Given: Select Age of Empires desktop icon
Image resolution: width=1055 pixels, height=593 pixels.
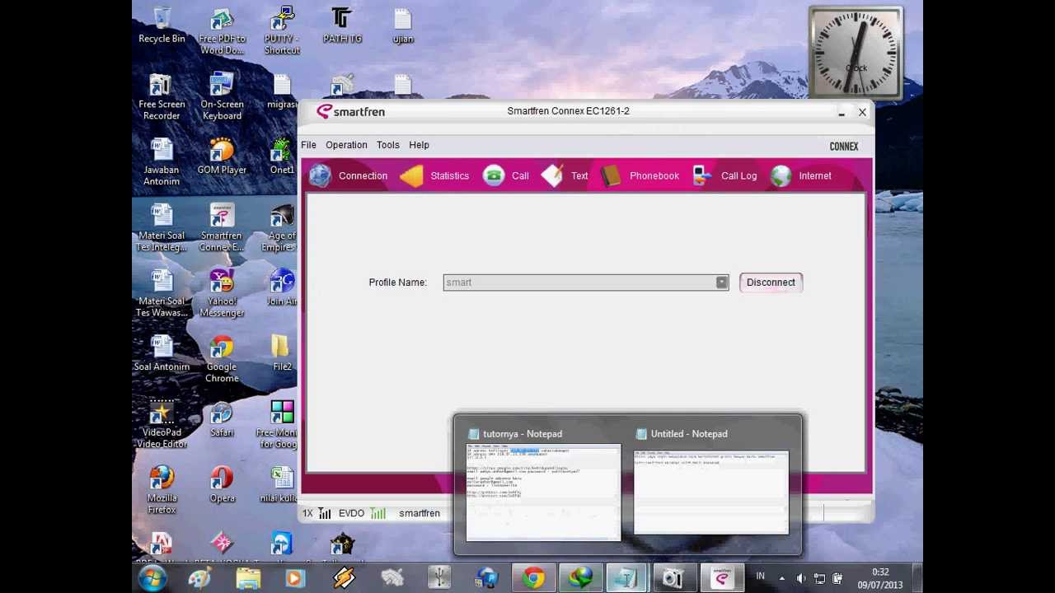Looking at the screenshot, I should tap(280, 228).
